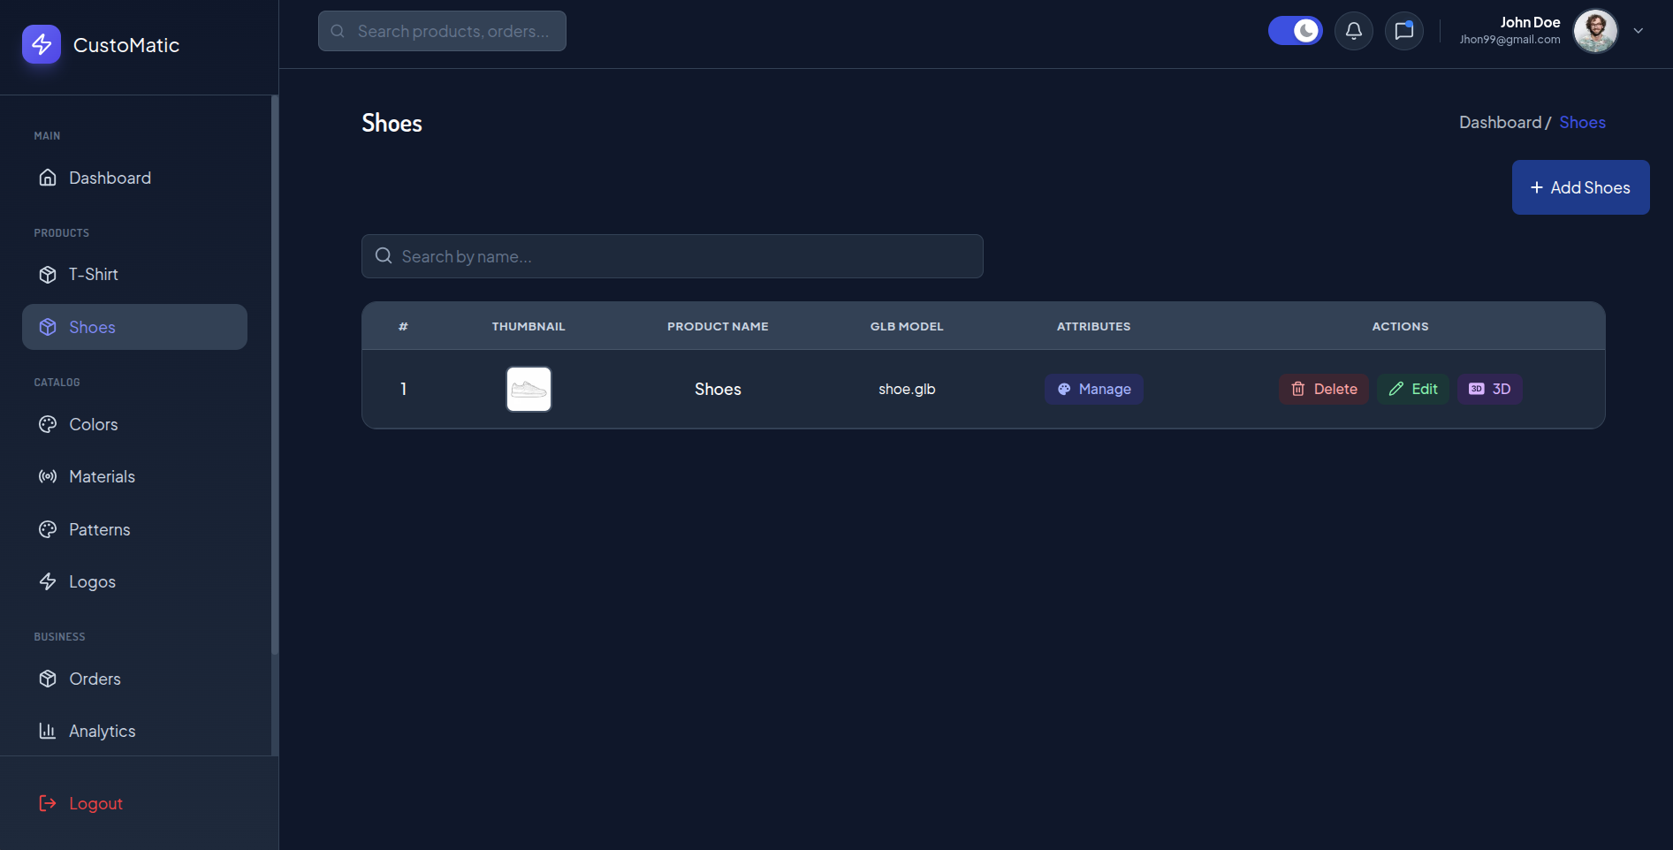This screenshot has height=850, width=1673.
Task: Open the Patterns catalog page
Action: 134,529
